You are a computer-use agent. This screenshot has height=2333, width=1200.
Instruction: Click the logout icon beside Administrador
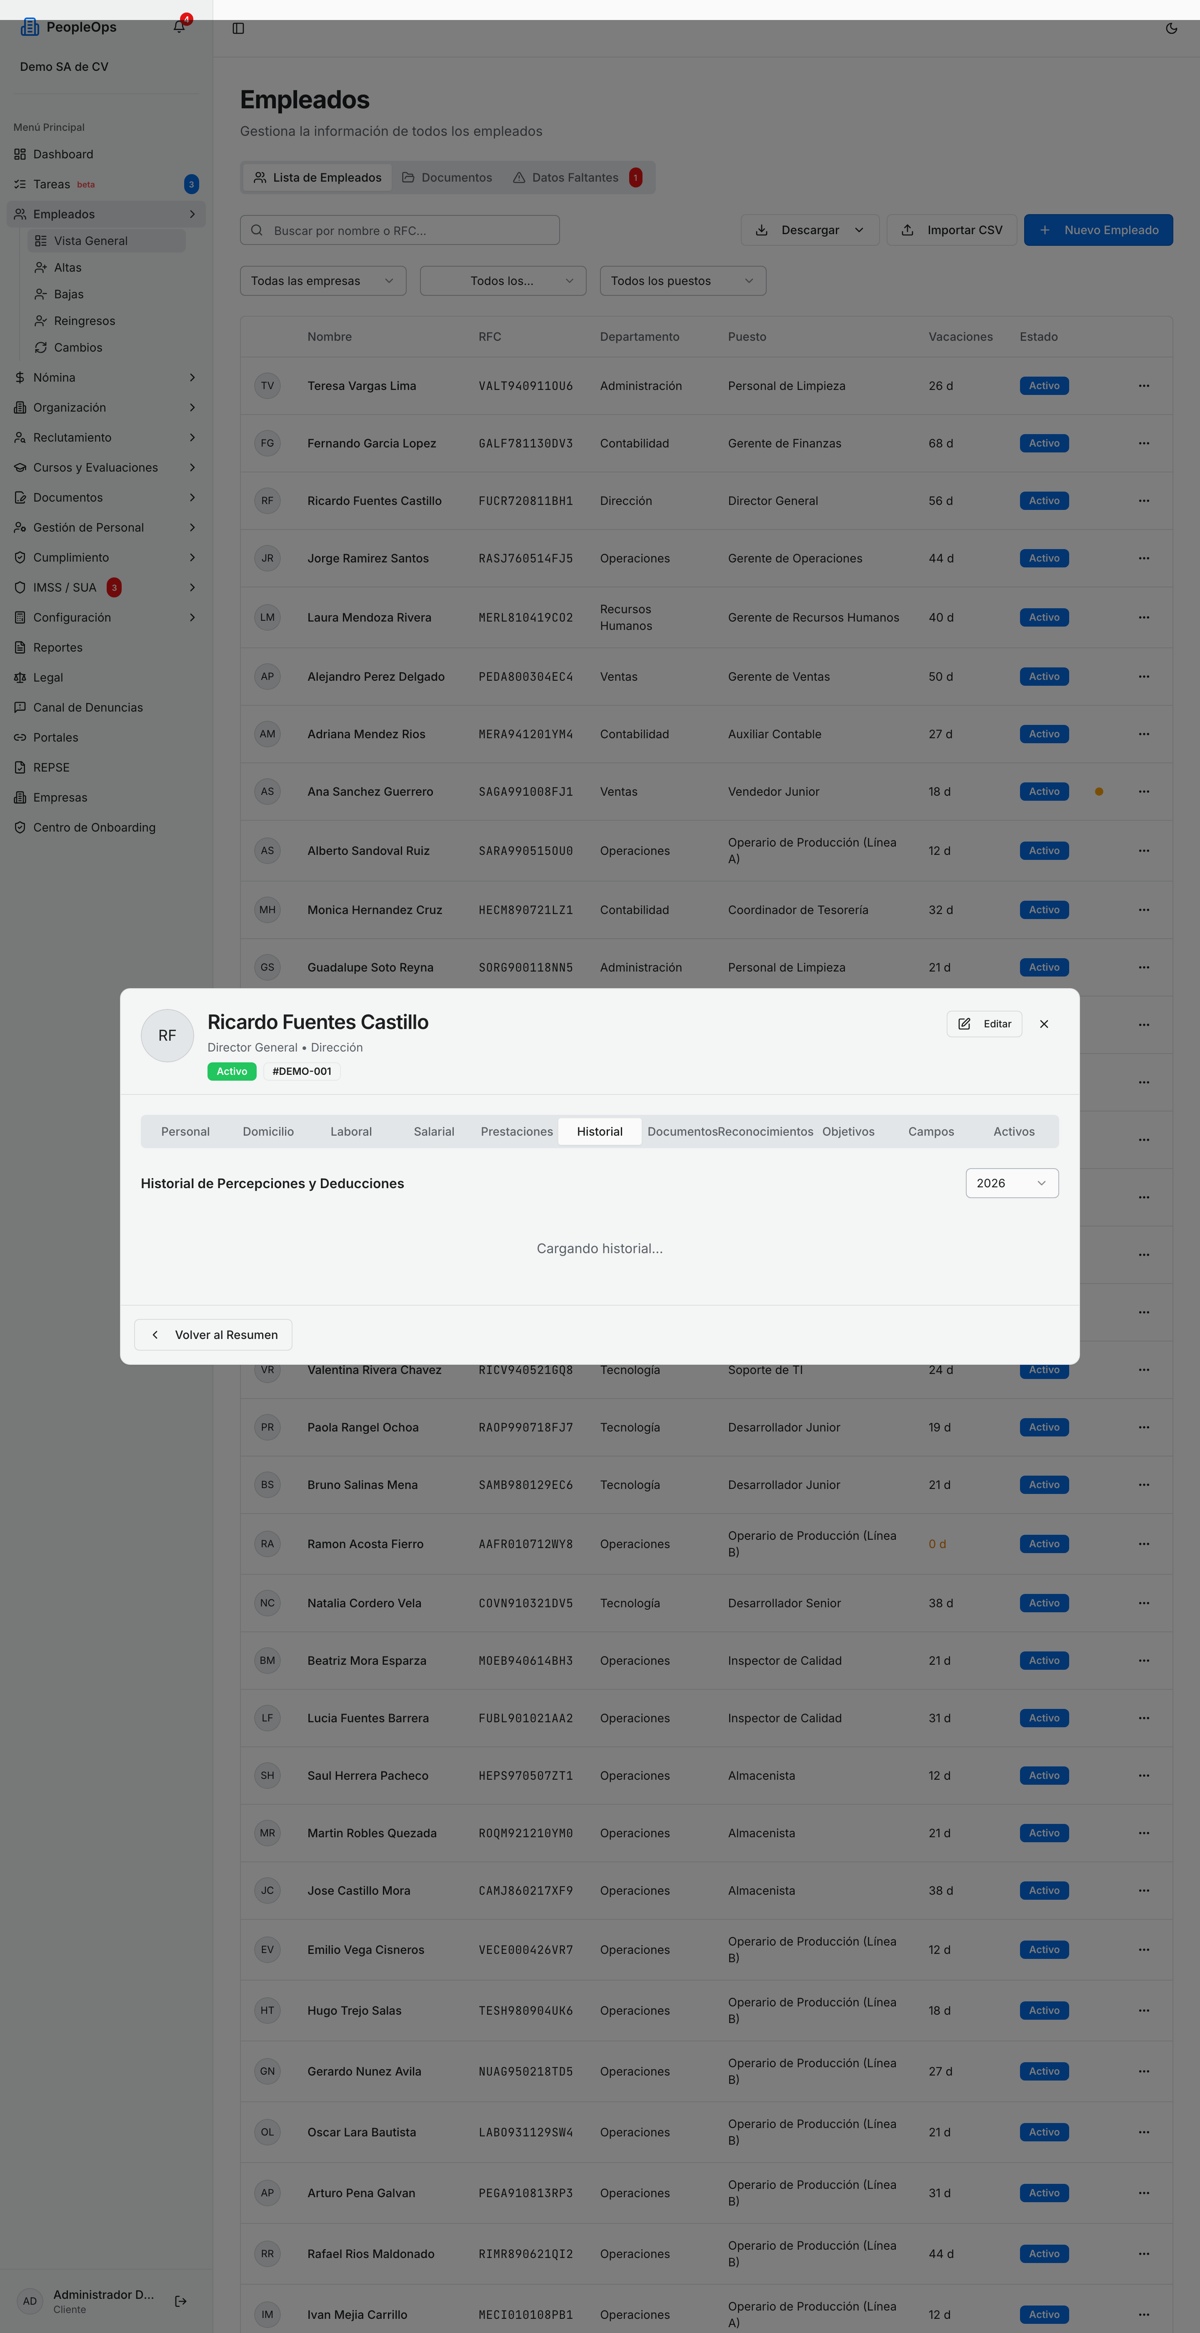[x=180, y=2301]
